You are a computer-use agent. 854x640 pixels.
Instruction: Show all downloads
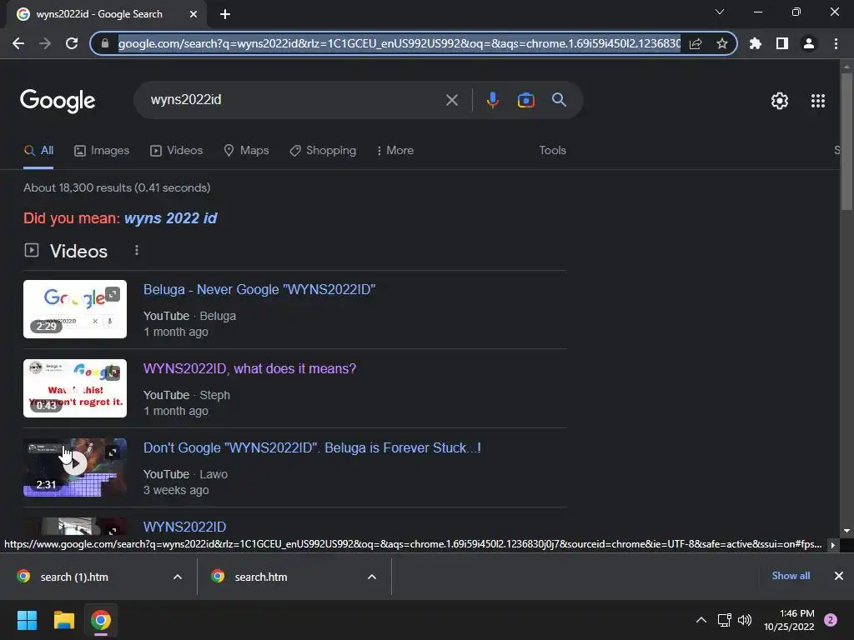click(791, 576)
